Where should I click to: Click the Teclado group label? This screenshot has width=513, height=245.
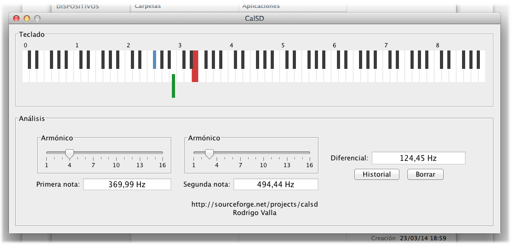32,34
